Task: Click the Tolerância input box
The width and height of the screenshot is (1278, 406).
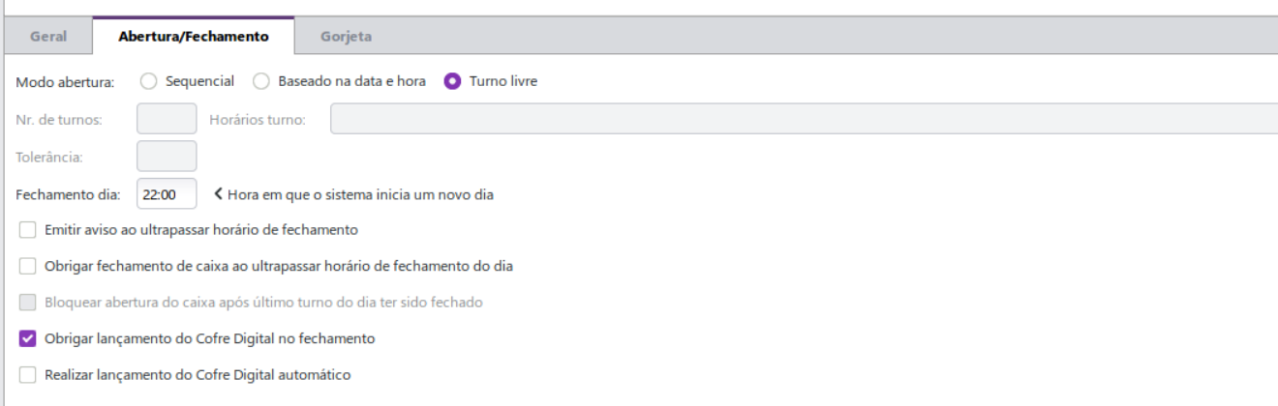Action: click(x=167, y=157)
